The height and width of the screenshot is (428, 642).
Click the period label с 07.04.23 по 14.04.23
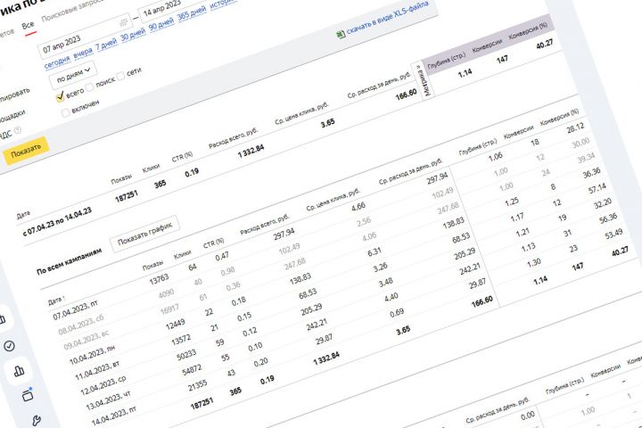[x=57, y=222]
